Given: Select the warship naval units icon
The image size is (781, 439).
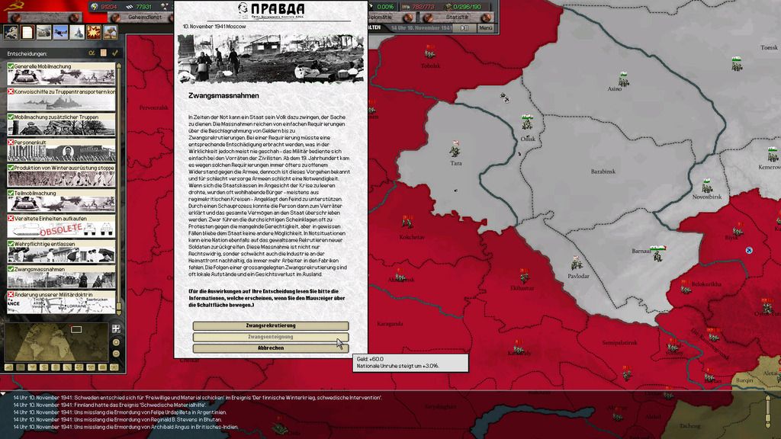Looking at the screenshot, I should coord(77,32).
